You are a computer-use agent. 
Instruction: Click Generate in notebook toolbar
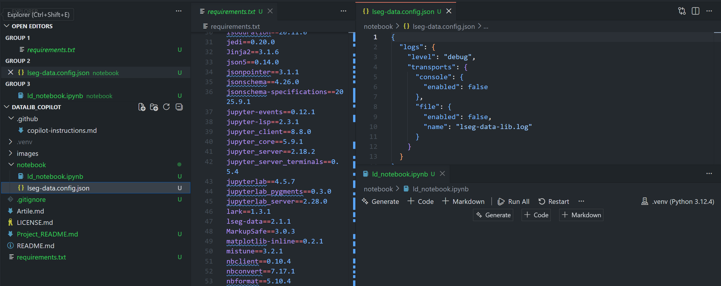[x=380, y=202]
